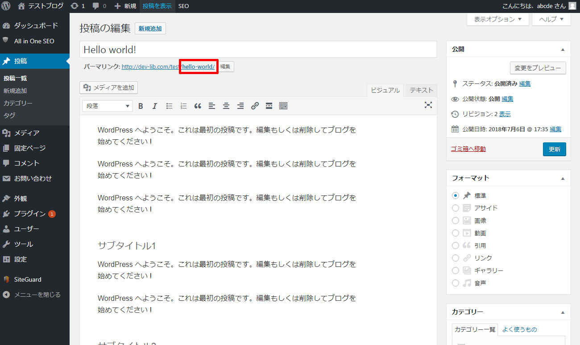Apply italic formatting in the editor toolbar
This screenshot has height=345, width=580.
click(x=155, y=106)
